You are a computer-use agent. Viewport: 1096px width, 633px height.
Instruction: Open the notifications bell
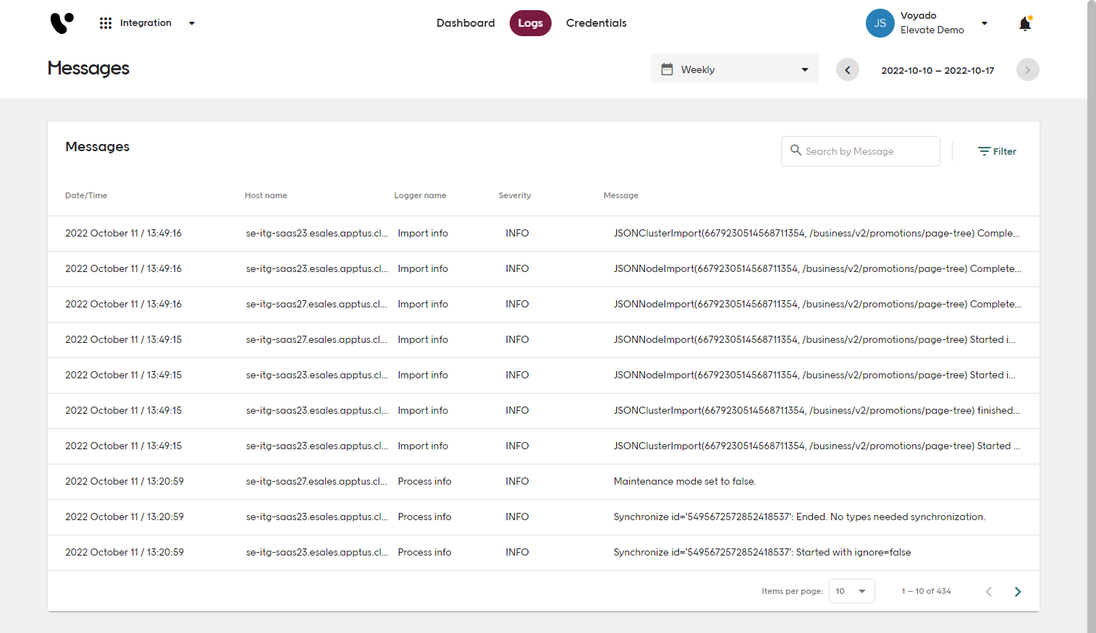pos(1025,24)
